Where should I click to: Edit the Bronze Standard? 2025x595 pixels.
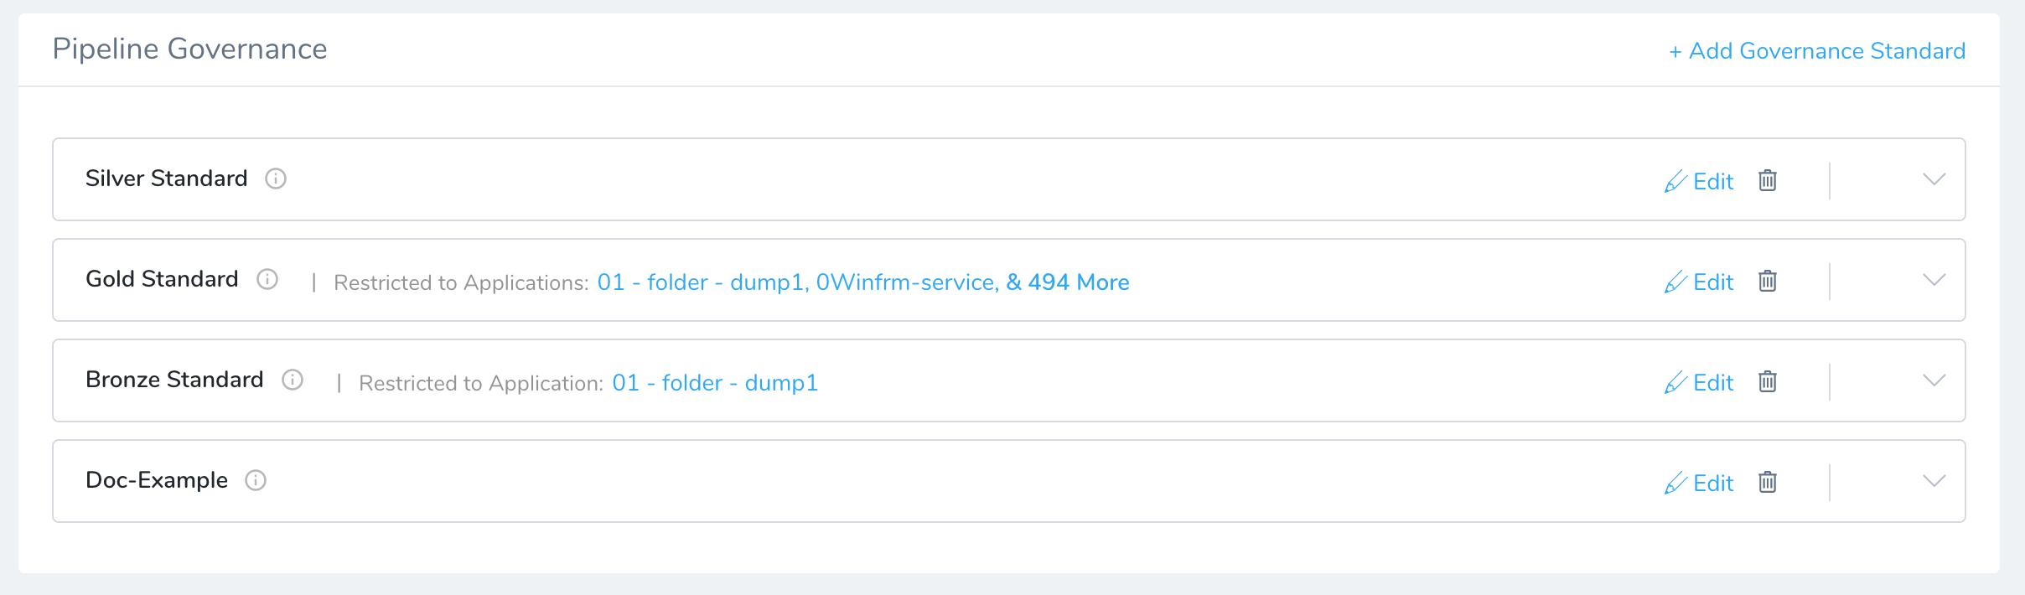point(1699,382)
